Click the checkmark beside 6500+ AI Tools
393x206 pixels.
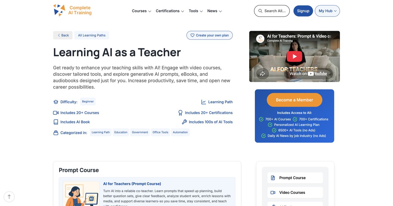[x=274, y=130]
